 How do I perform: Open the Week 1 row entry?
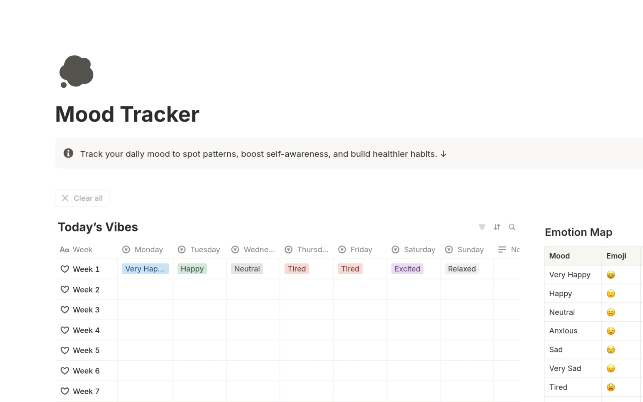(86, 269)
